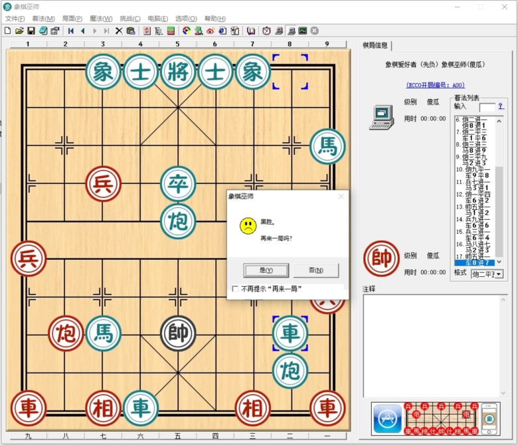Click the gray 帥 piece on board
This screenshot has height=445, width=518.
tap(178, 333)
